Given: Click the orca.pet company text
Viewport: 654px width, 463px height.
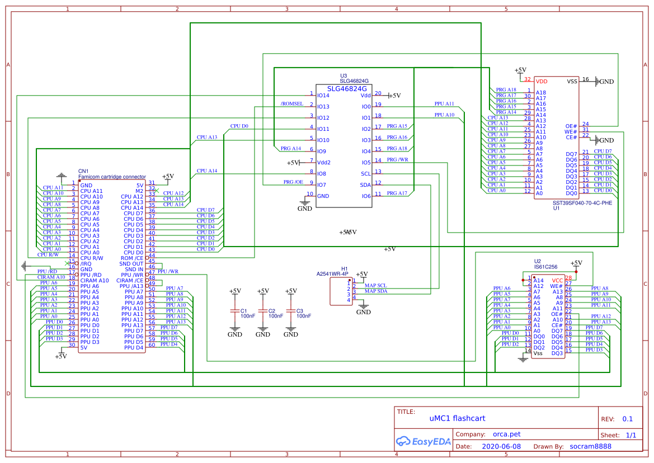Looking at the screenshot, I should point(506,434).
